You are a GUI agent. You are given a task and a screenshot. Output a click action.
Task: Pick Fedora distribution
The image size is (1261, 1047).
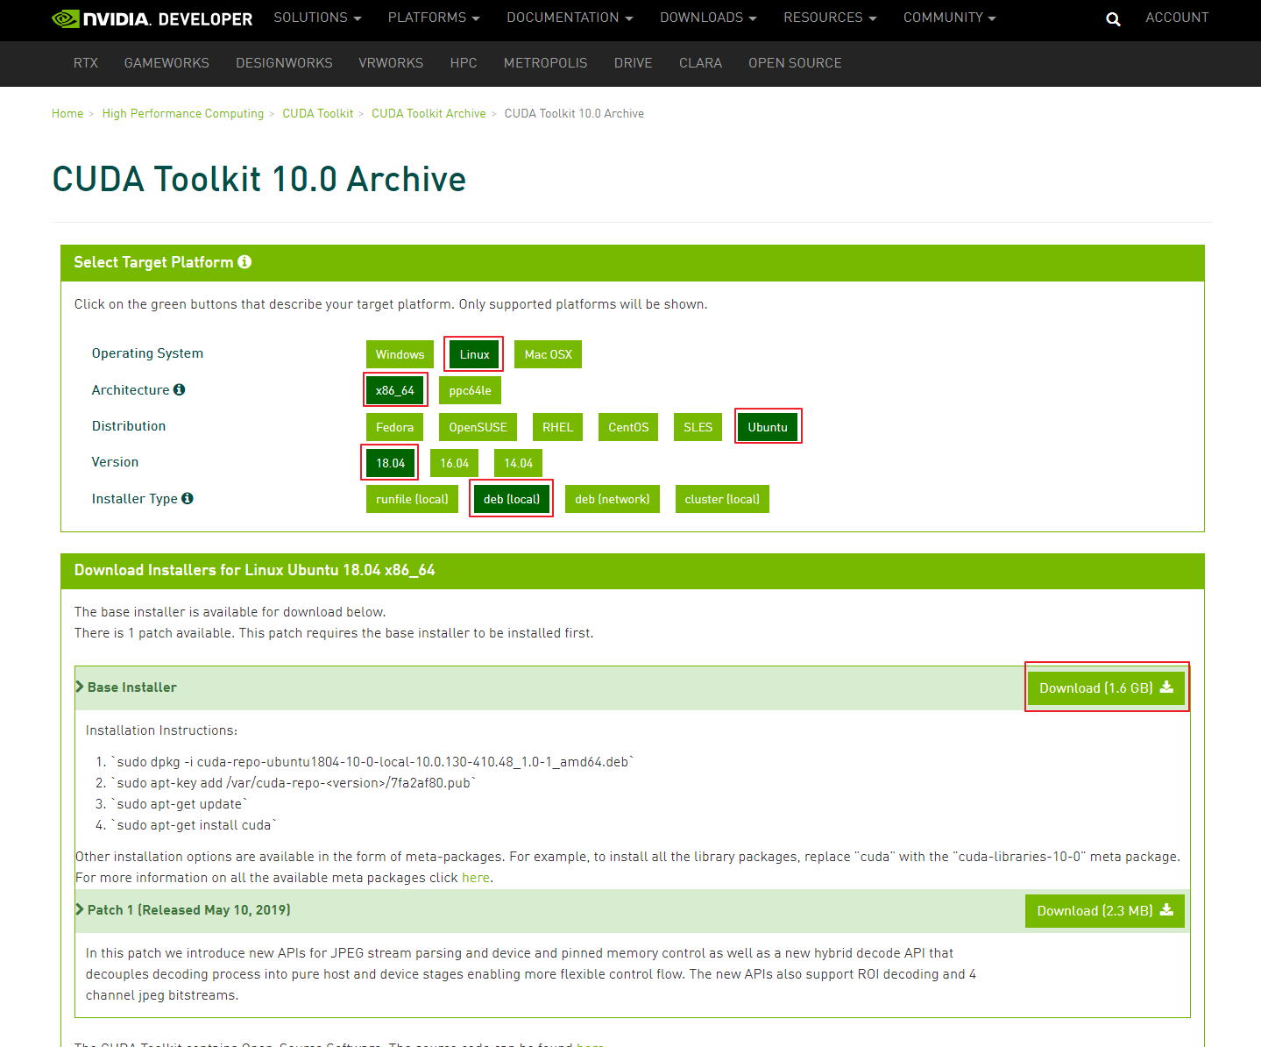[394, 427]
